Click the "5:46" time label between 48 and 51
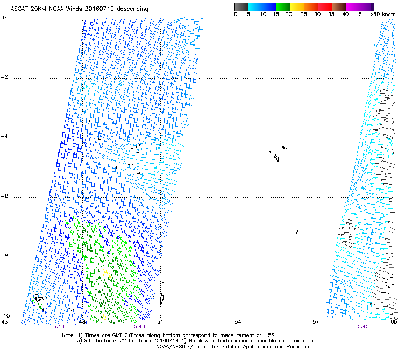This screenshot has height=350, width=398. pos(140,327)
